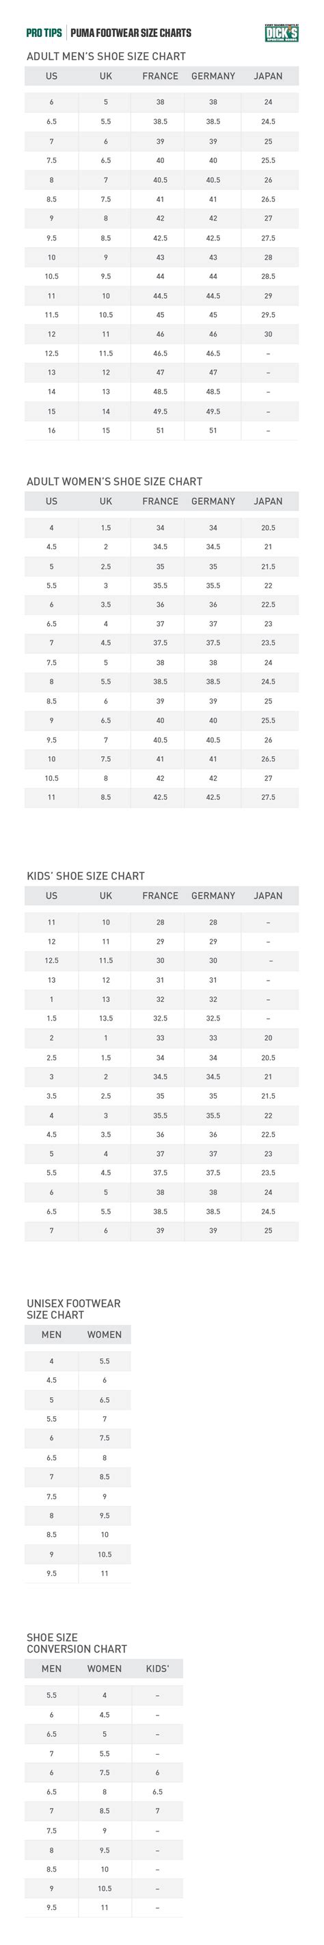This screenshot has width=324, height=1945.
Task: Click men's US size 16 cell
Action: tap(51, 430)
